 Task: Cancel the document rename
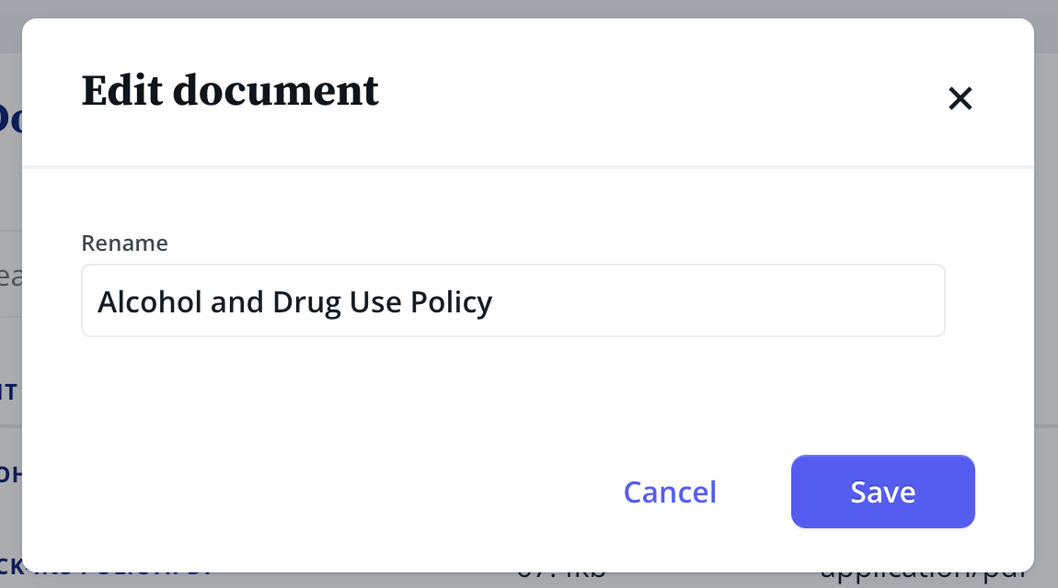[x=670, y=492]
